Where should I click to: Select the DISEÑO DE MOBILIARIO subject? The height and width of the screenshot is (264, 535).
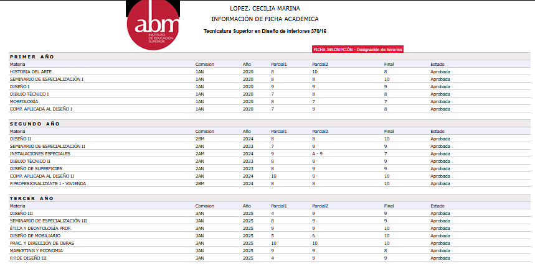[x=35, y=235]
